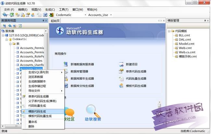Open the 生成(C) menu
The width and height of the screenshot is (211, 134).
[x=50, y=10]
